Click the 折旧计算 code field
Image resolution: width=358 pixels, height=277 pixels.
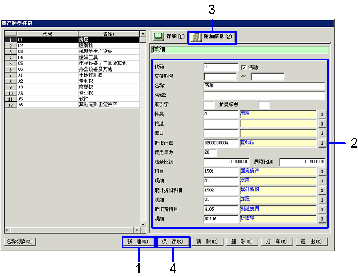221,143
